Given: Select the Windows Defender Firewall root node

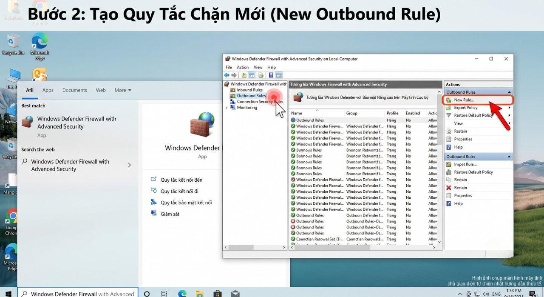Looking at the screenshot, I should point(258,84).
